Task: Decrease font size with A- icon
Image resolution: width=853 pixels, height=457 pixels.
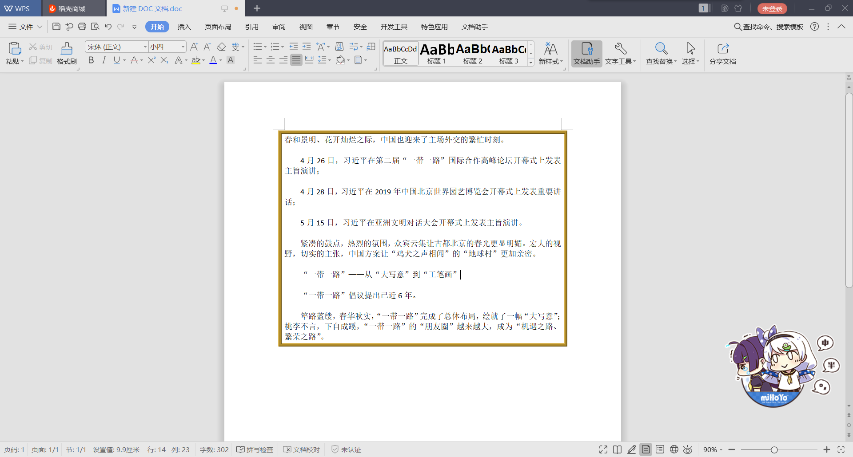Action: coord(207,47)
